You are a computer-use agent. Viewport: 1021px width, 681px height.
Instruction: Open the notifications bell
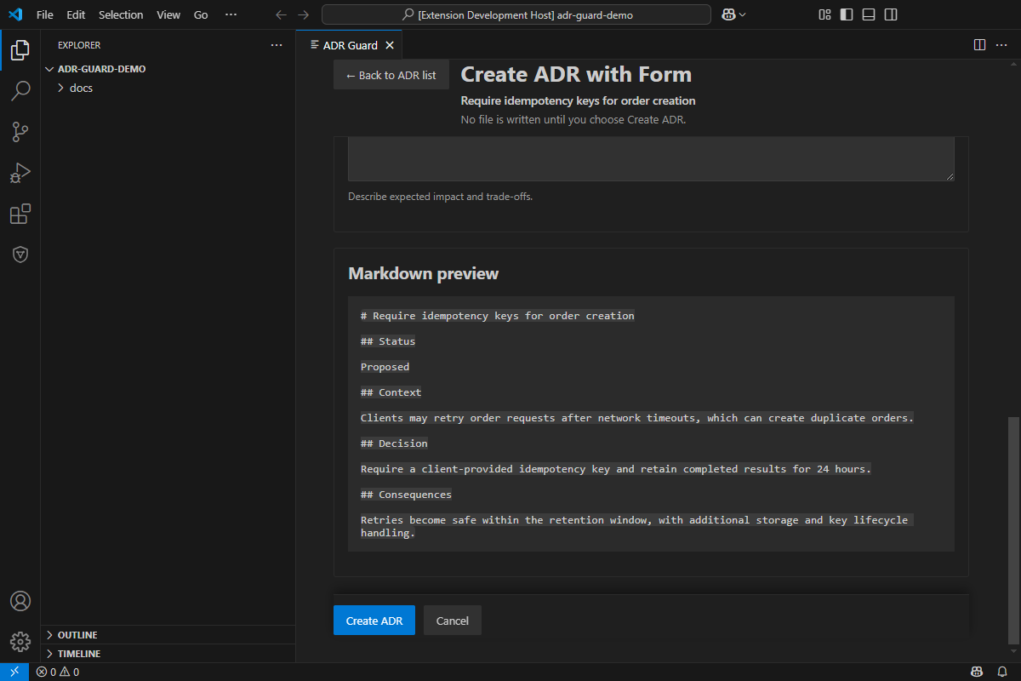1002,672
